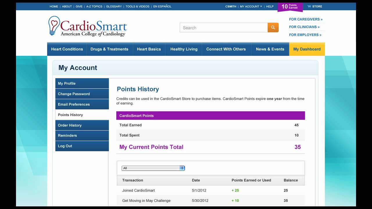Open the For Clinicians link

pyautogui.click(x=304, y=27)
